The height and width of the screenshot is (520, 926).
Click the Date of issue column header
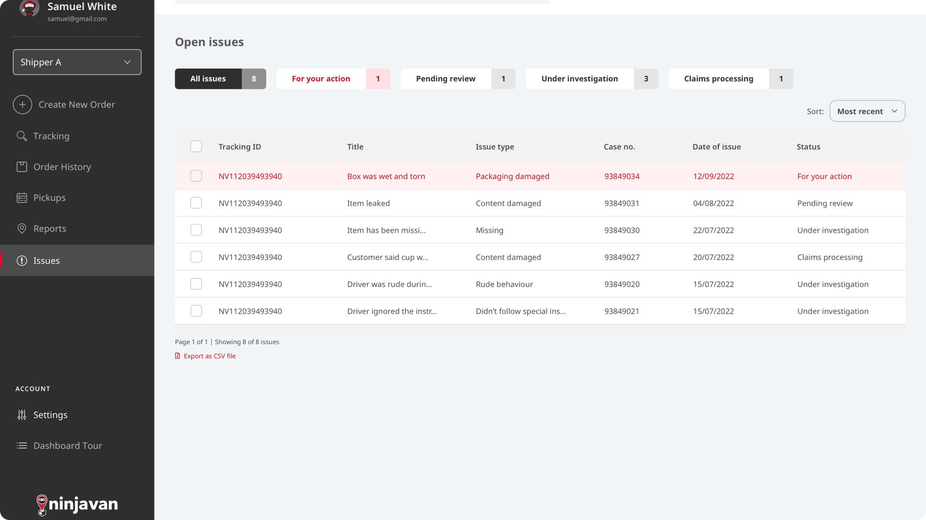tap(717, 146)
